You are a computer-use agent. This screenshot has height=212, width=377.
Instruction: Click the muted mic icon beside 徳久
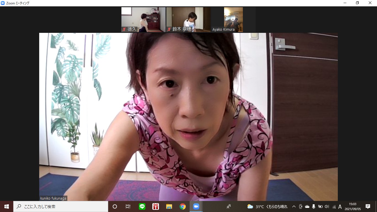coord(124,29)
